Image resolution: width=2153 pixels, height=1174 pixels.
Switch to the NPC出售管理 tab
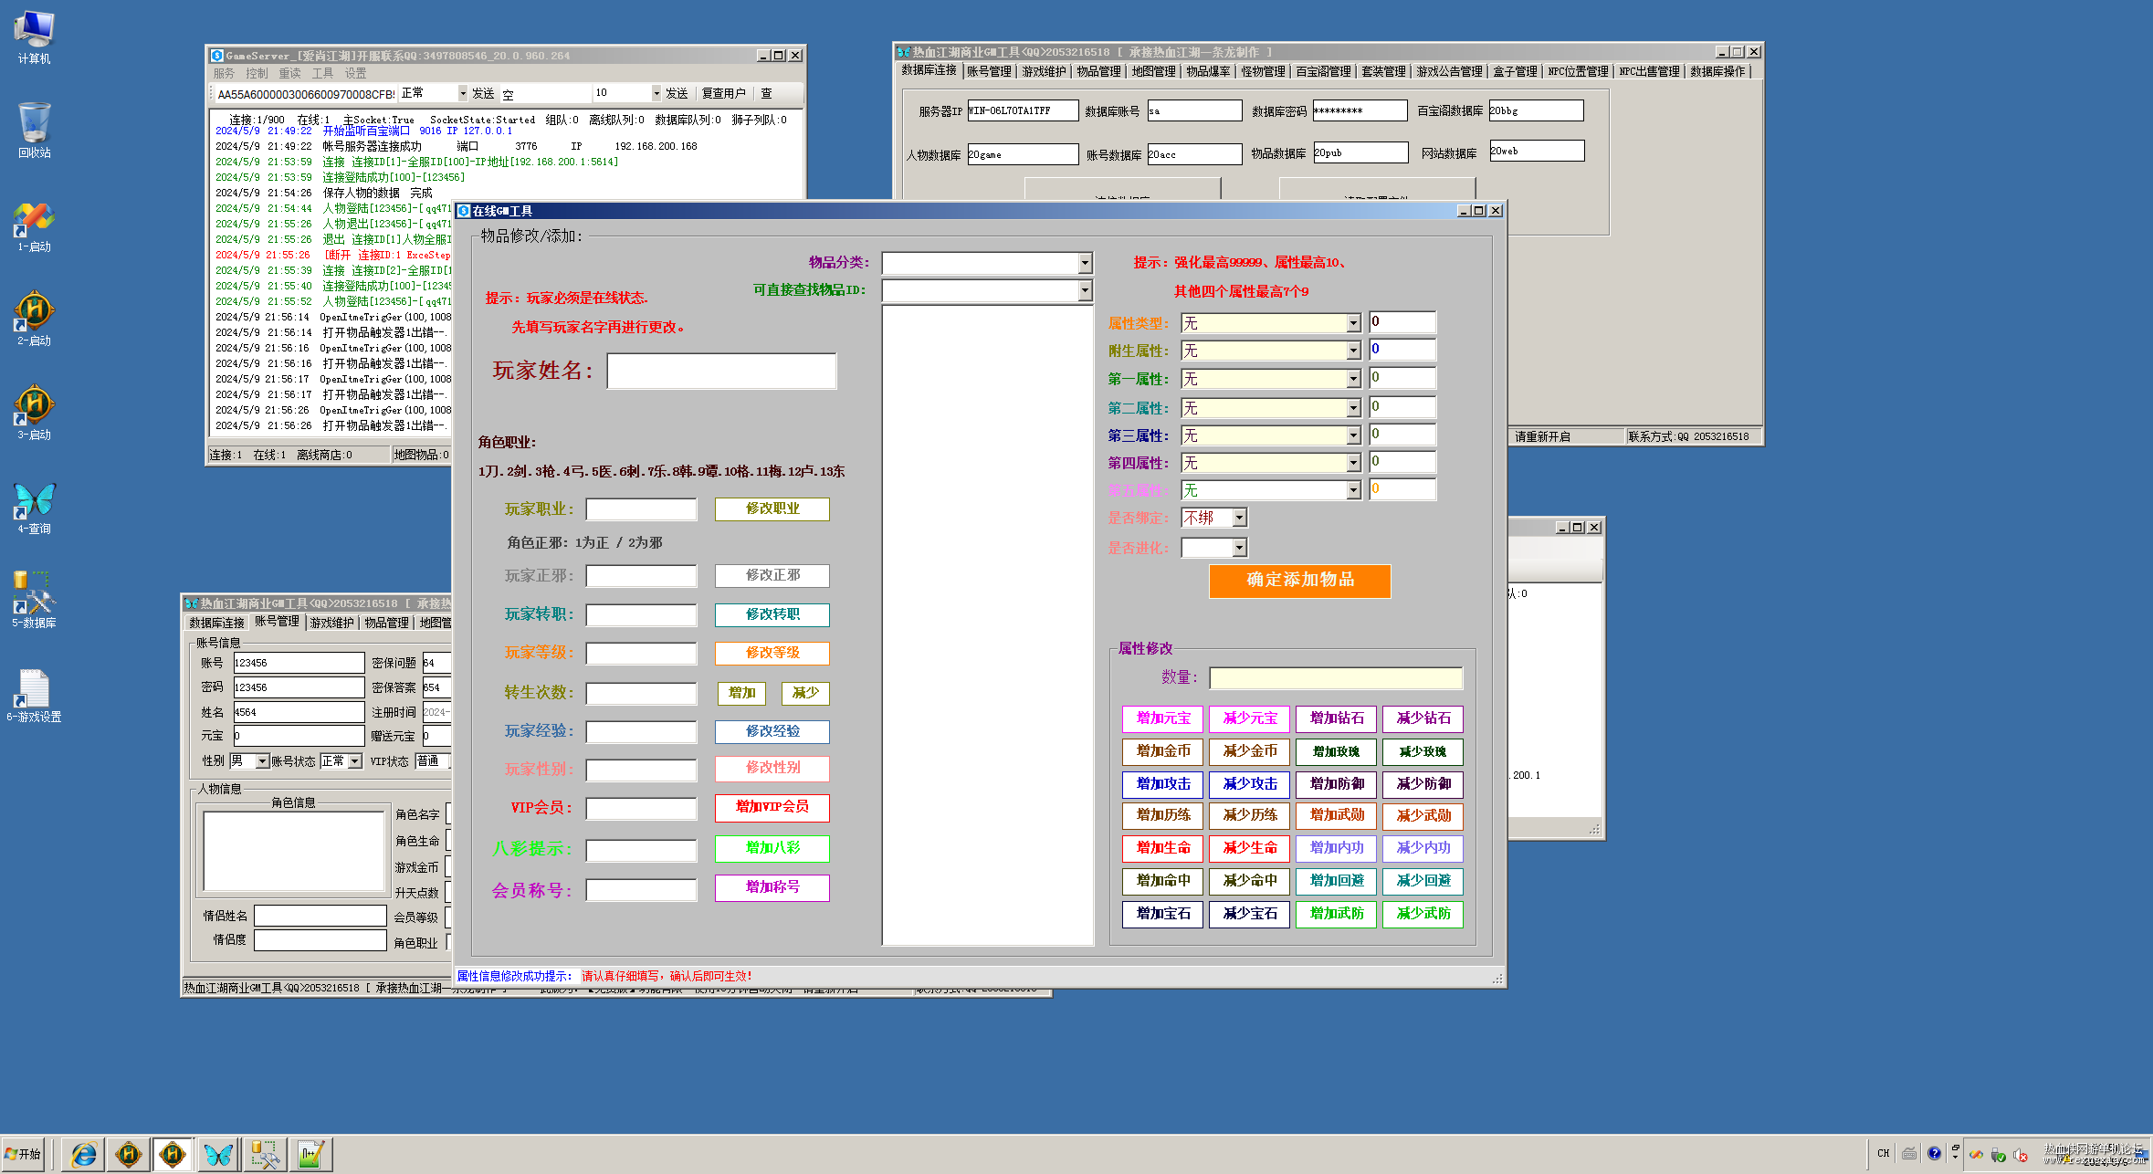pyautogui.click(x=1649, y=71)
